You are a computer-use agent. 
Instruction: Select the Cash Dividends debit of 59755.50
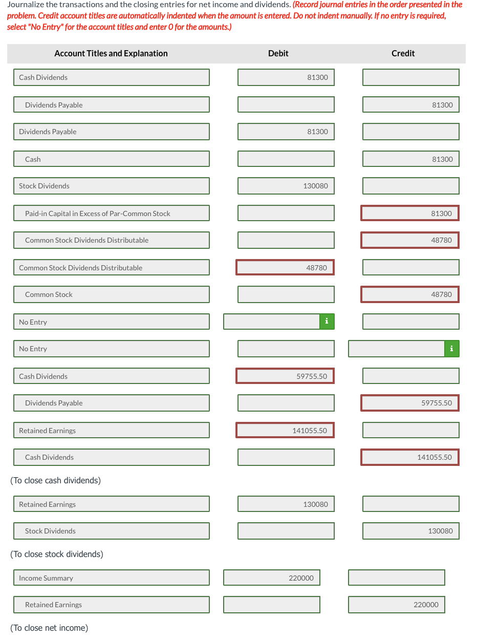[285, 376]
